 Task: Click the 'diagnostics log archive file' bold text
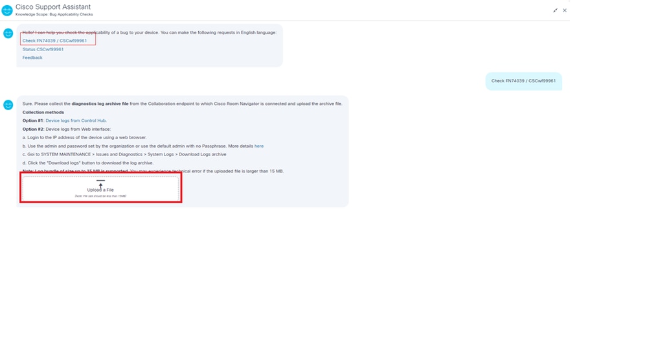100,104
